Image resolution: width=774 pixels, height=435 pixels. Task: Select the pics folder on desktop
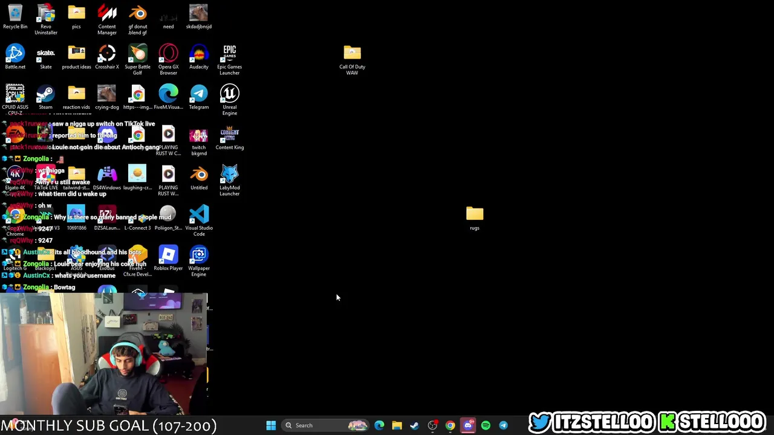76,17
